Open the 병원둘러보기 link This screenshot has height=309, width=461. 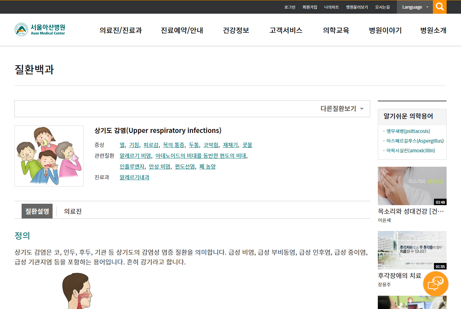point(357,7)
